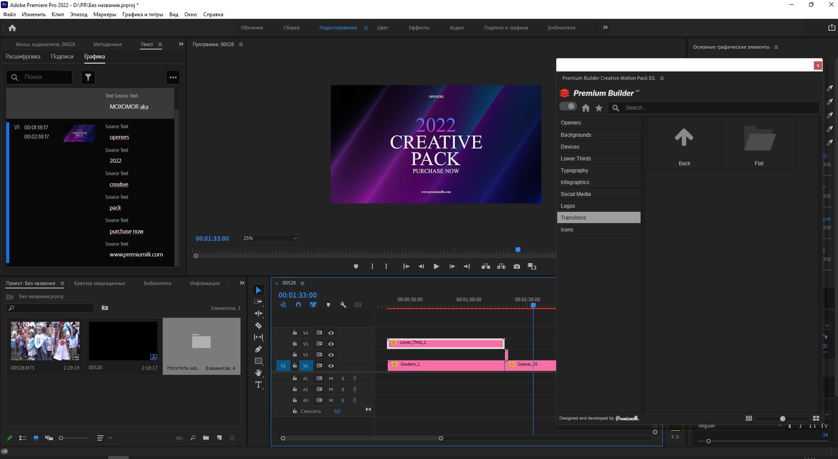Open the filter funnel in the Text panel
The height and width of the screenshot is (459, 838).
pos(88,77)
